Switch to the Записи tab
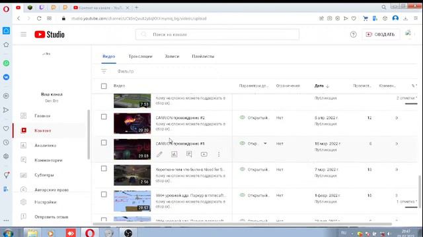 (172, 57)
